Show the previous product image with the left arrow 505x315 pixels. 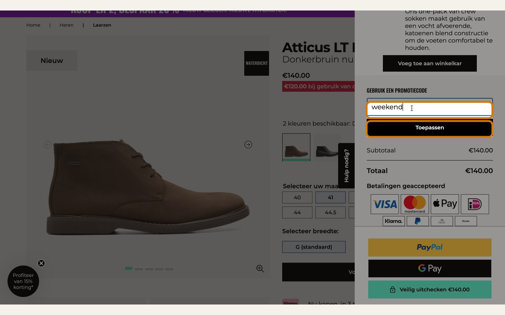[x=48, y=145]
